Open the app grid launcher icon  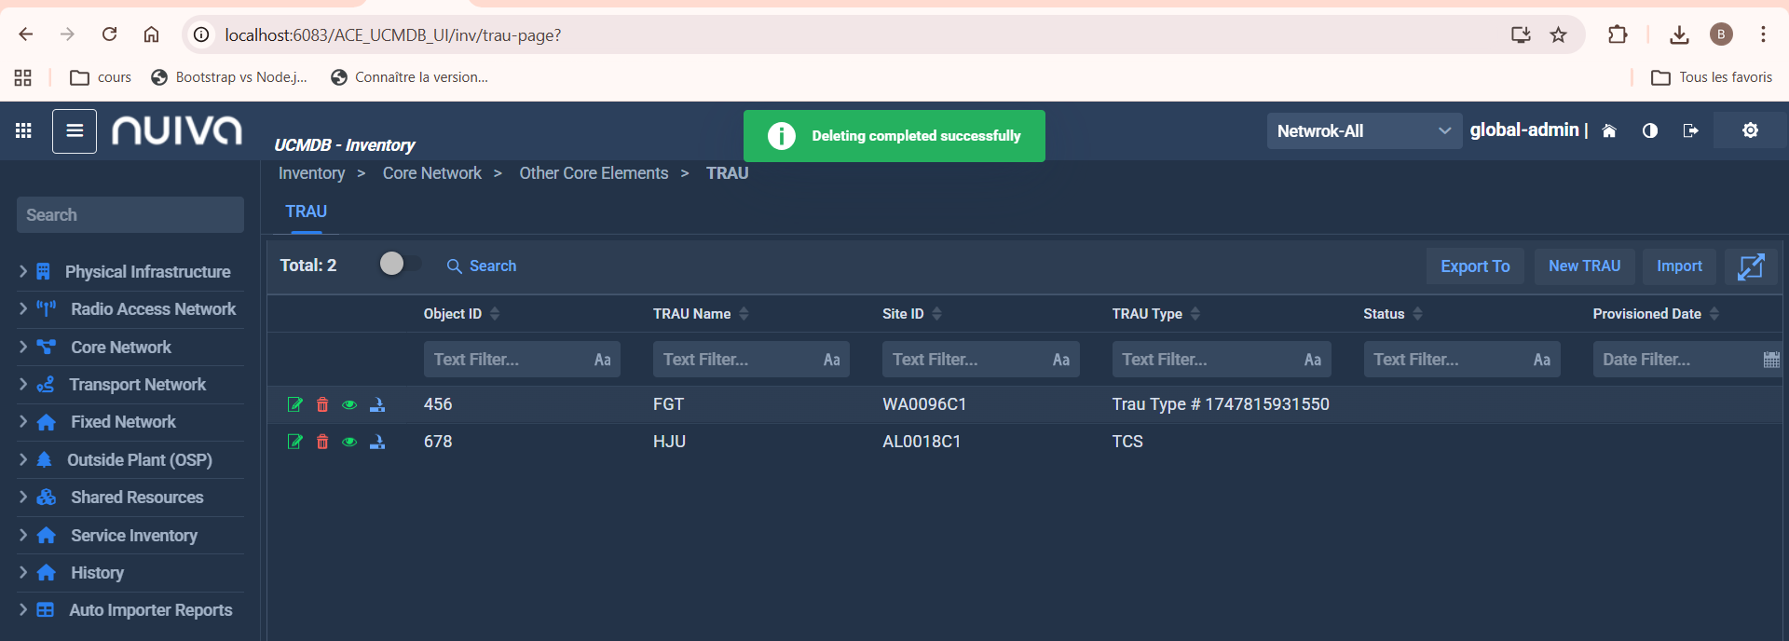[24, 131]
